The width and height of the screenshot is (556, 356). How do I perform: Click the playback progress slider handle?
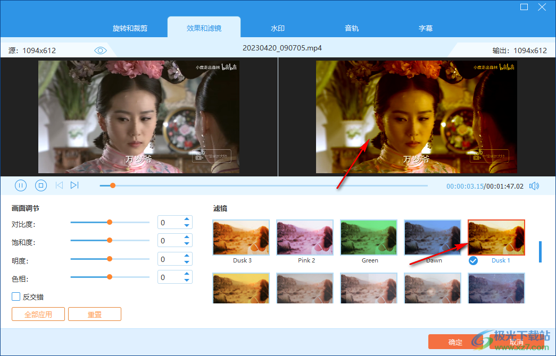click(113, 185)
